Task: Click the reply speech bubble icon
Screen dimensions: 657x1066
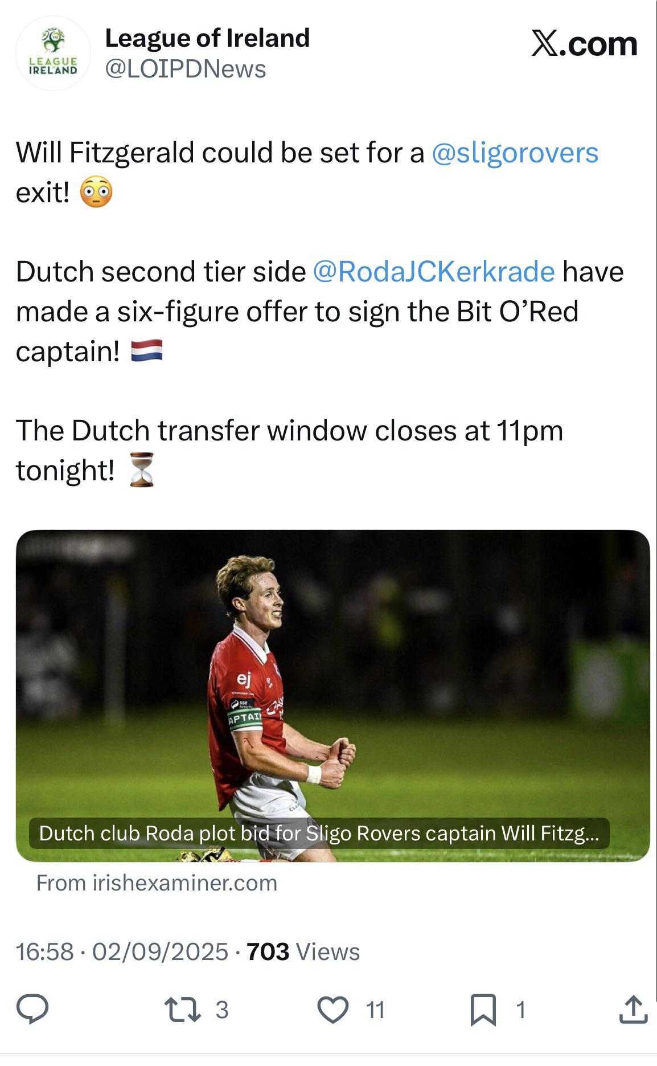Action: click(32, 1010)
